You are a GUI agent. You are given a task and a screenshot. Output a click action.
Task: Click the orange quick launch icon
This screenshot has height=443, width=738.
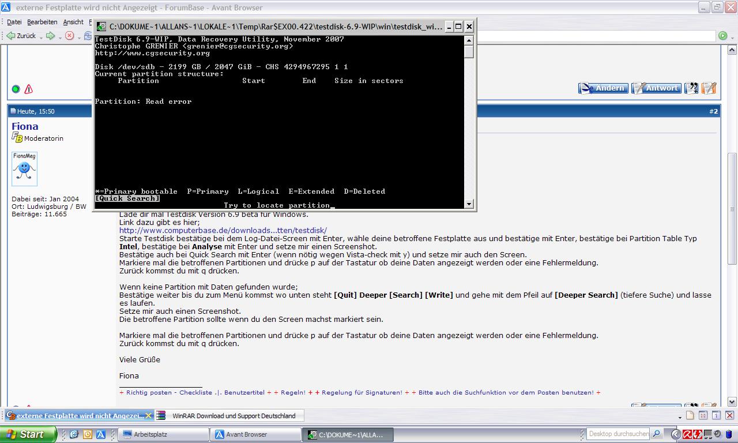click(87, 434)
